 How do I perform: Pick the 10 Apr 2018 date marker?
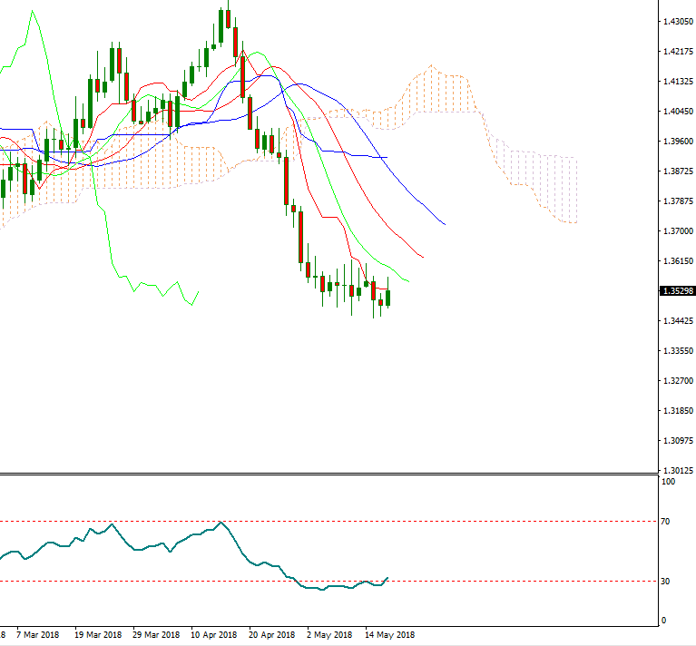point(214,635)
